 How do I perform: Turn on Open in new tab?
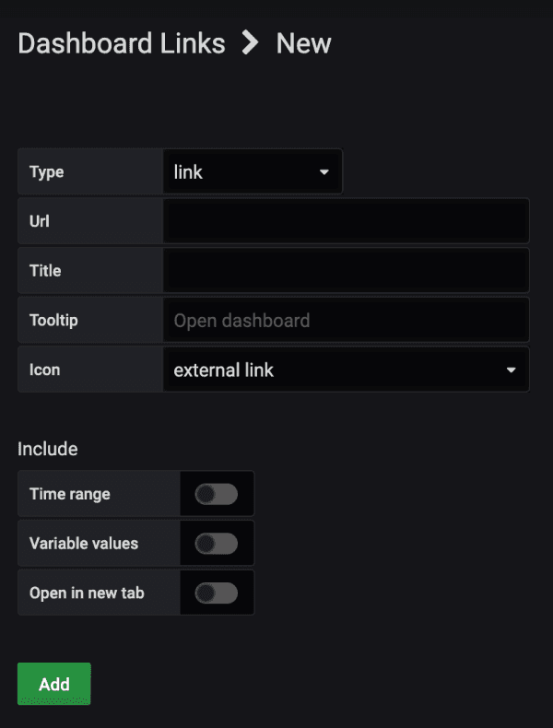click(217, 593)
